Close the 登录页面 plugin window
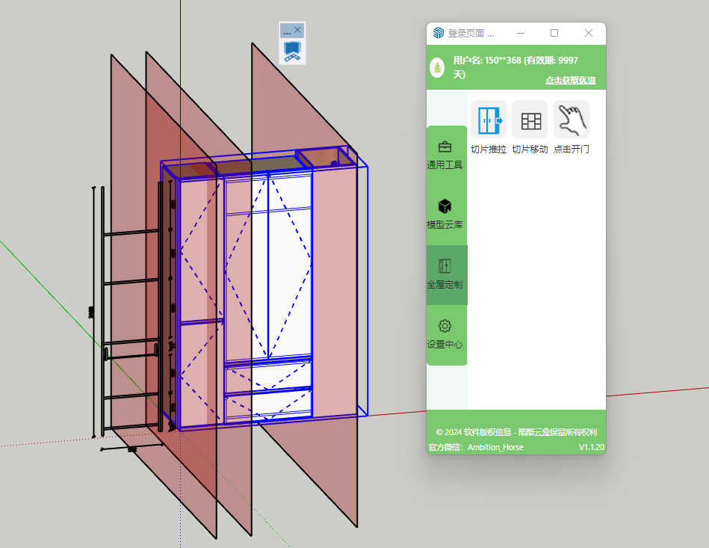 (x=589, y=33)
